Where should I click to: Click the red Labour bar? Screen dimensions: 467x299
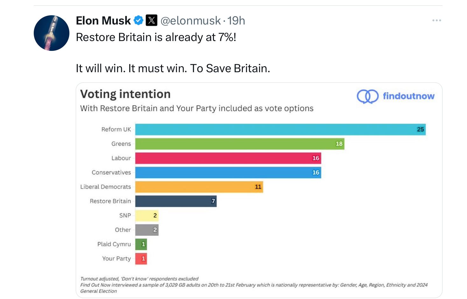tap(228, 158)
